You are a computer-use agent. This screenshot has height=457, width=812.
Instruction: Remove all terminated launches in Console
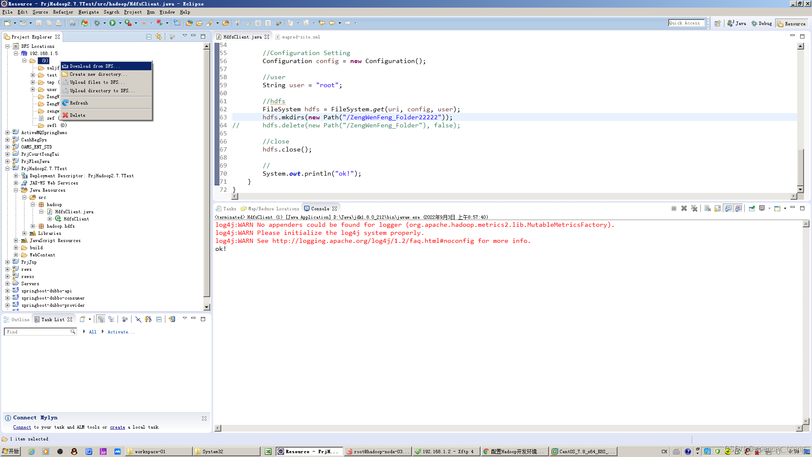click(694, 208)
